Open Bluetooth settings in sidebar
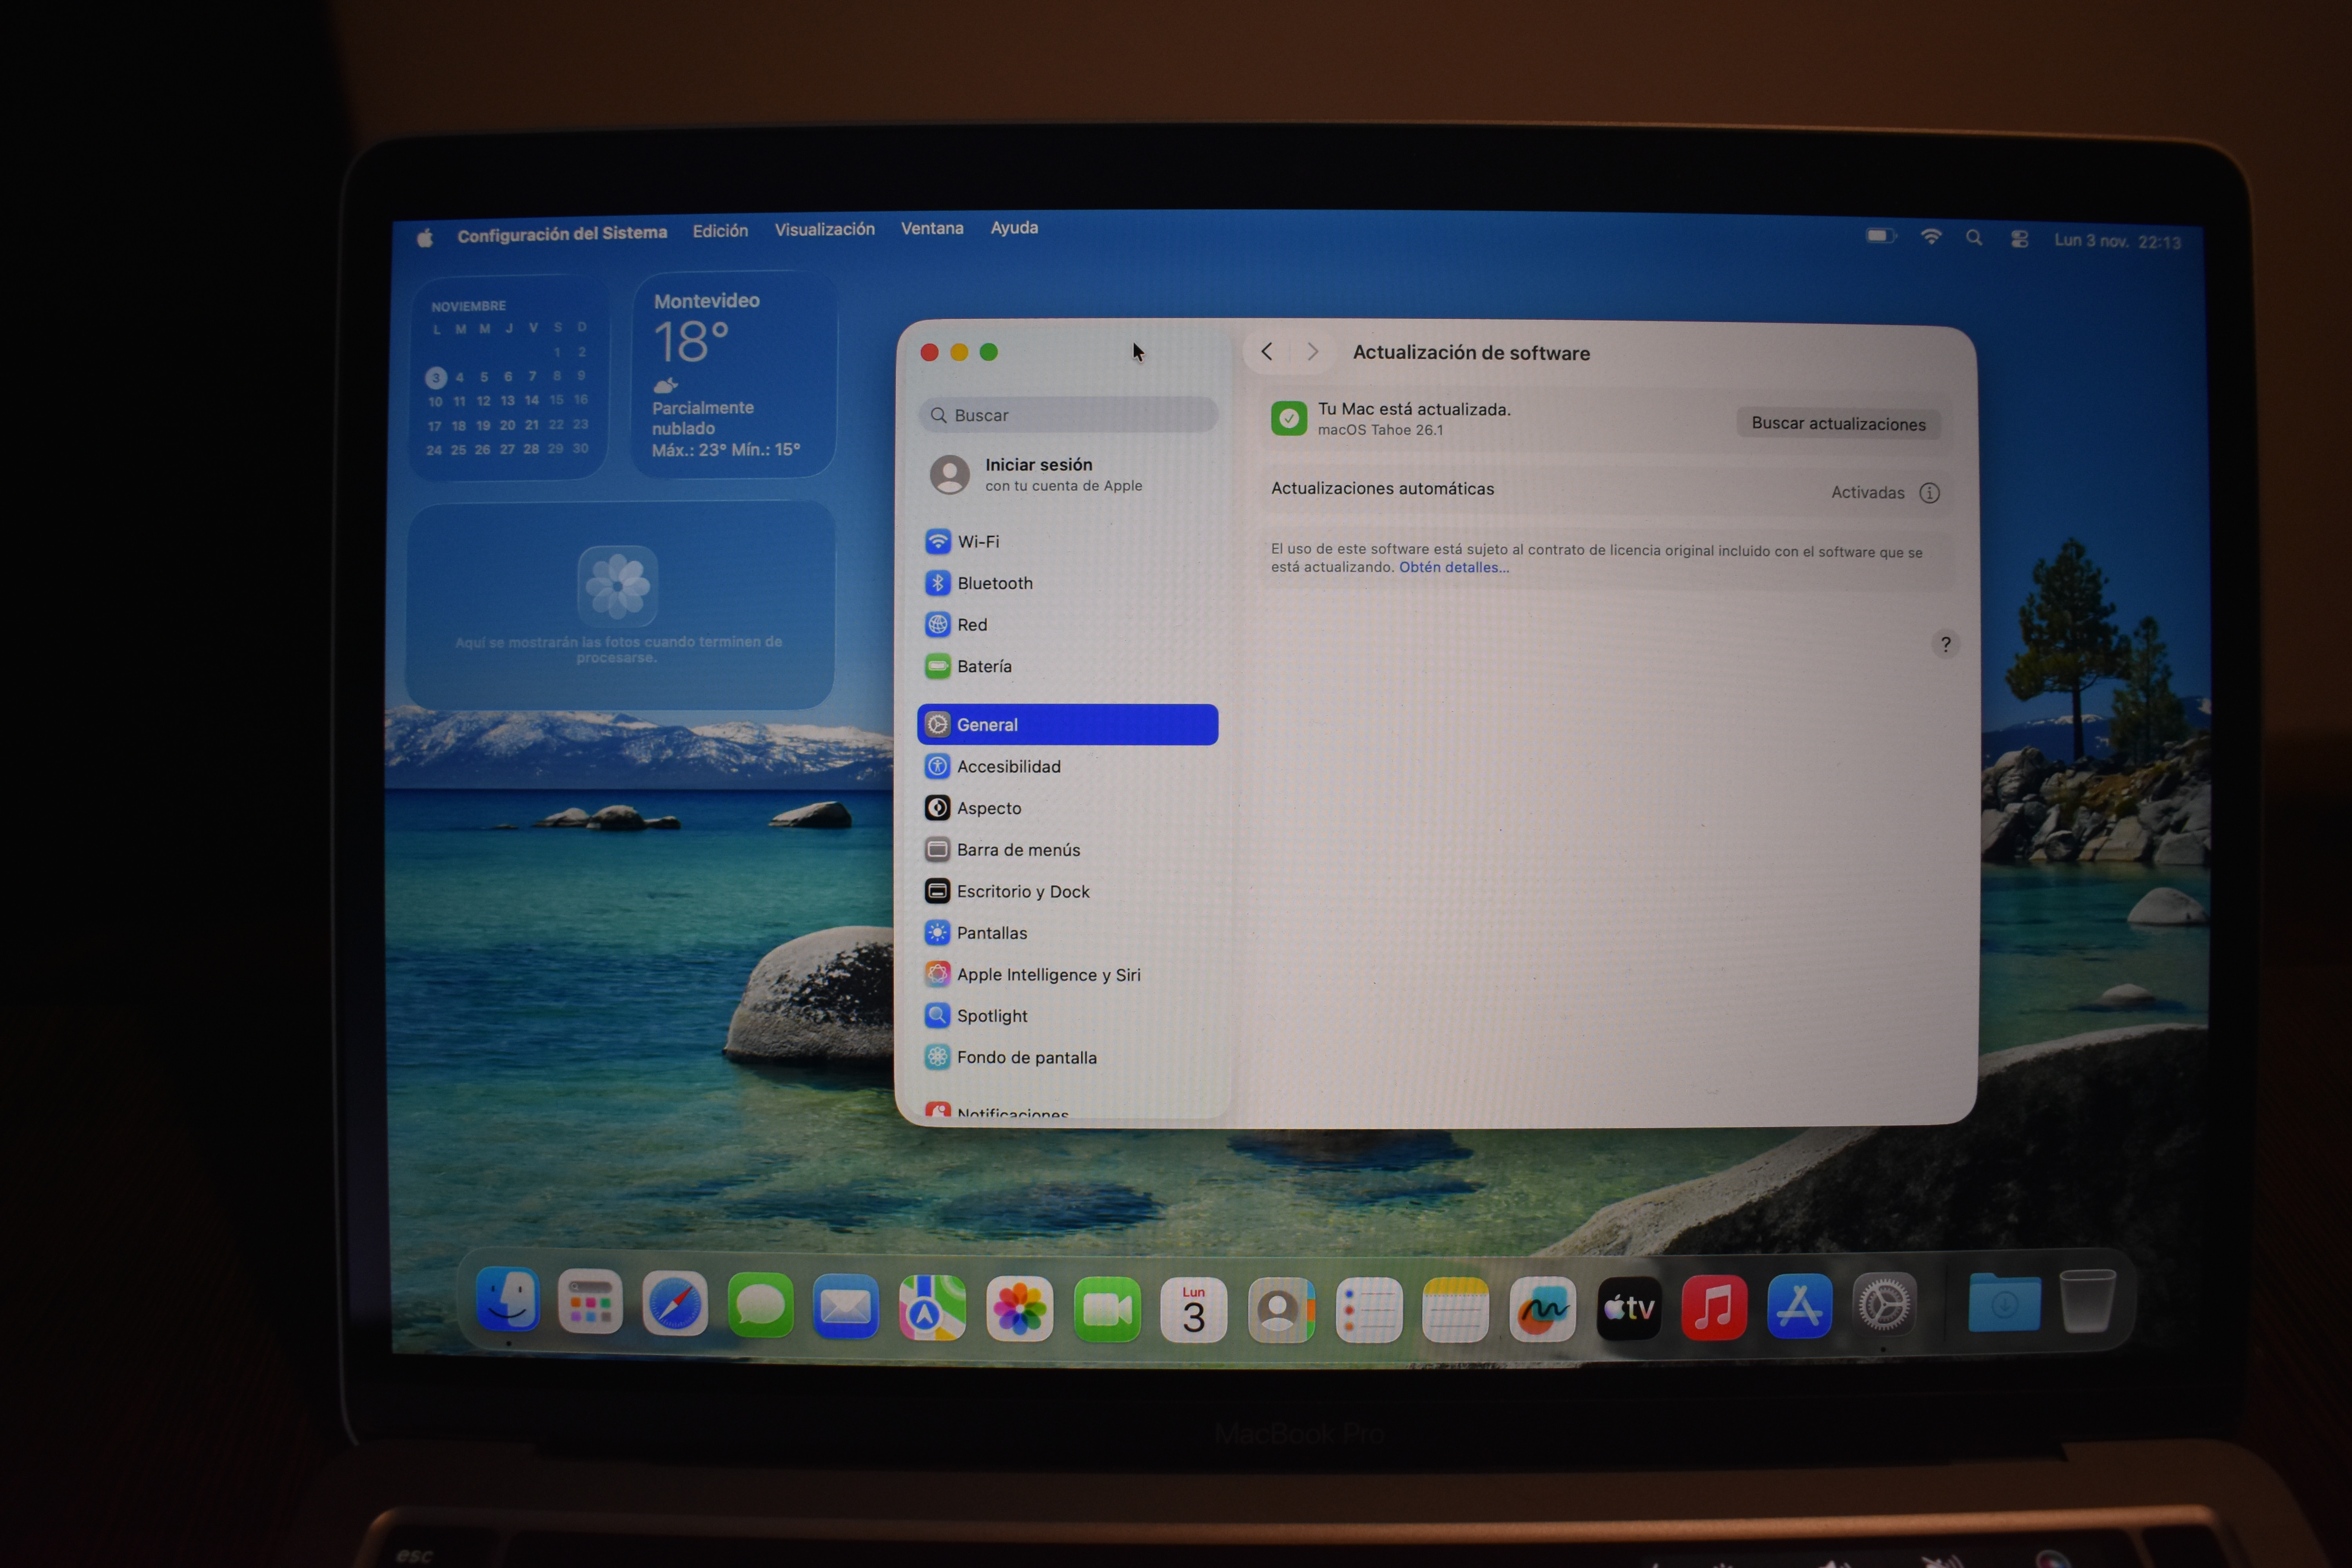2352x1568 pixels. click(1067, 583)
